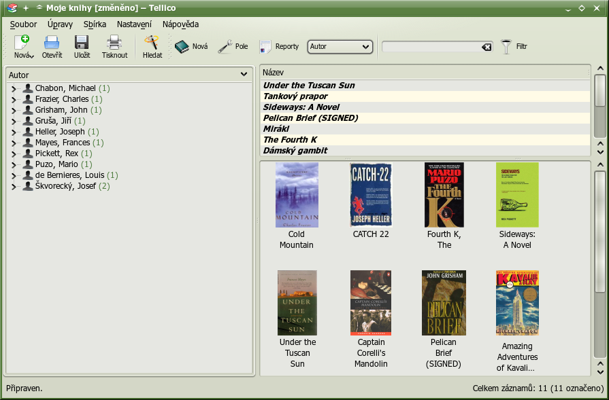Click the Nová new collection icon

(22, 42)
